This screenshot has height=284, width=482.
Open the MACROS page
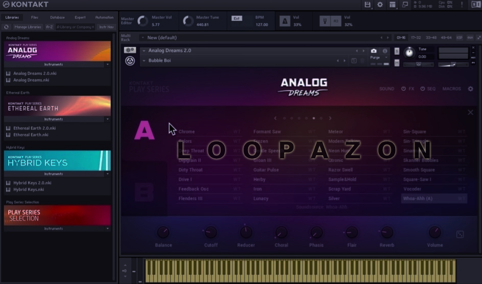[451, 89]
